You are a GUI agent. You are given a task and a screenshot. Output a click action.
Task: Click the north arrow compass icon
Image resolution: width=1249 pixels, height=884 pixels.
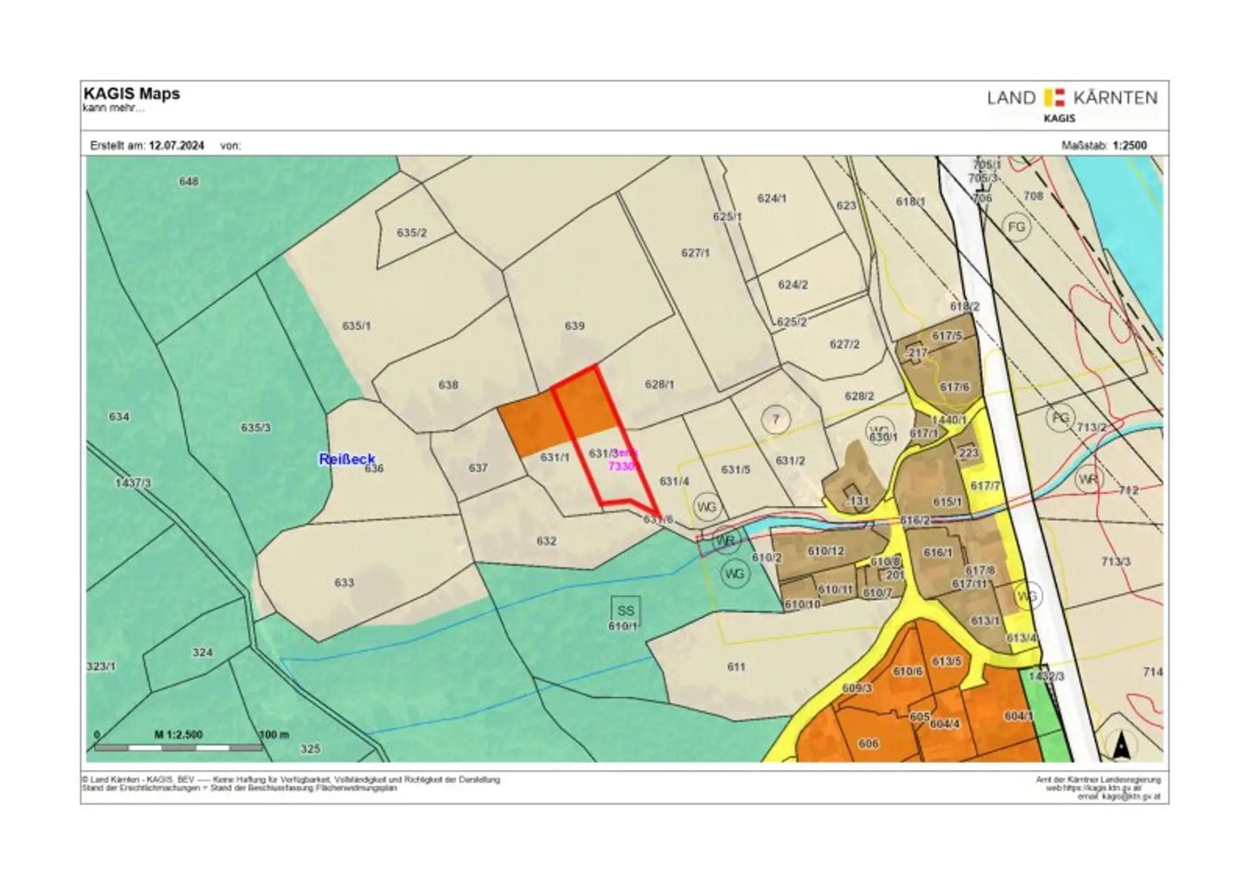point(1120,745)
